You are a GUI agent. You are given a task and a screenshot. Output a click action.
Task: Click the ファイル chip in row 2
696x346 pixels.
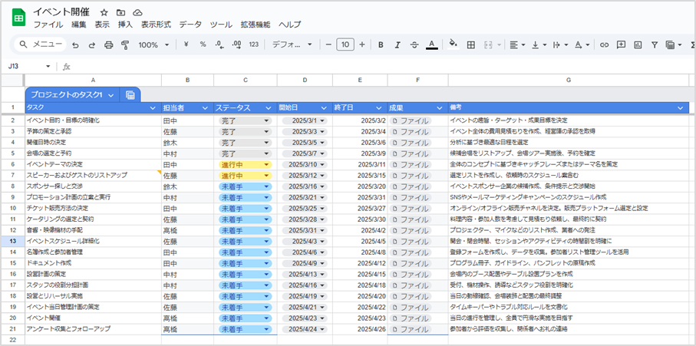pos(411,120)
